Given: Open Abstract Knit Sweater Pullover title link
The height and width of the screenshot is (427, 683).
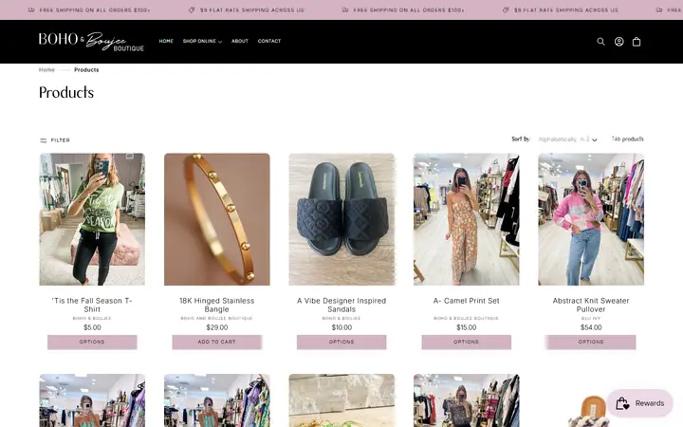Looking at the screenshot, I should 591,305.
